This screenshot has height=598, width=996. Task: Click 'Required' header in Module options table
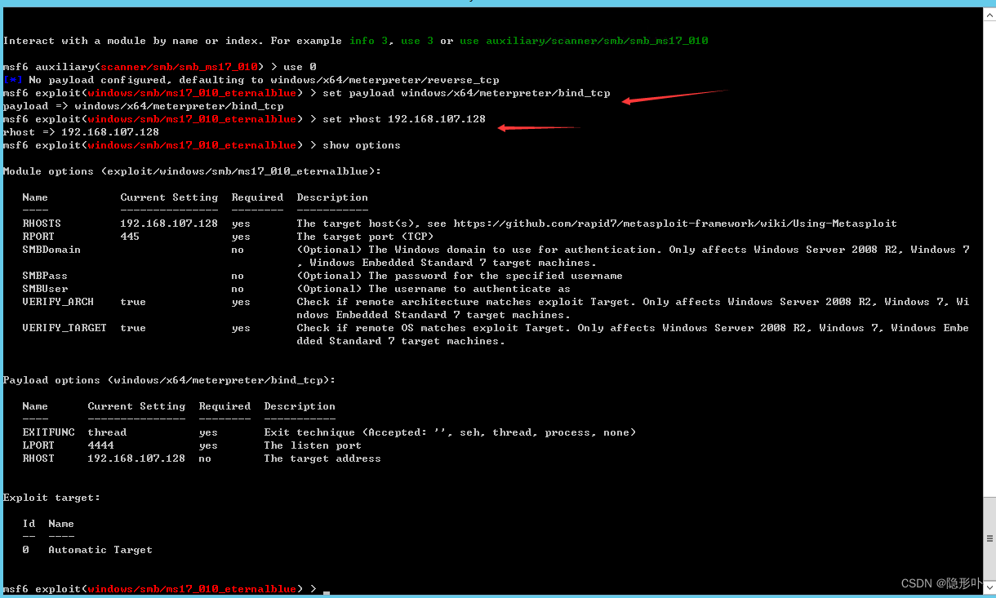pyautogui.click(x=257, y=197)
